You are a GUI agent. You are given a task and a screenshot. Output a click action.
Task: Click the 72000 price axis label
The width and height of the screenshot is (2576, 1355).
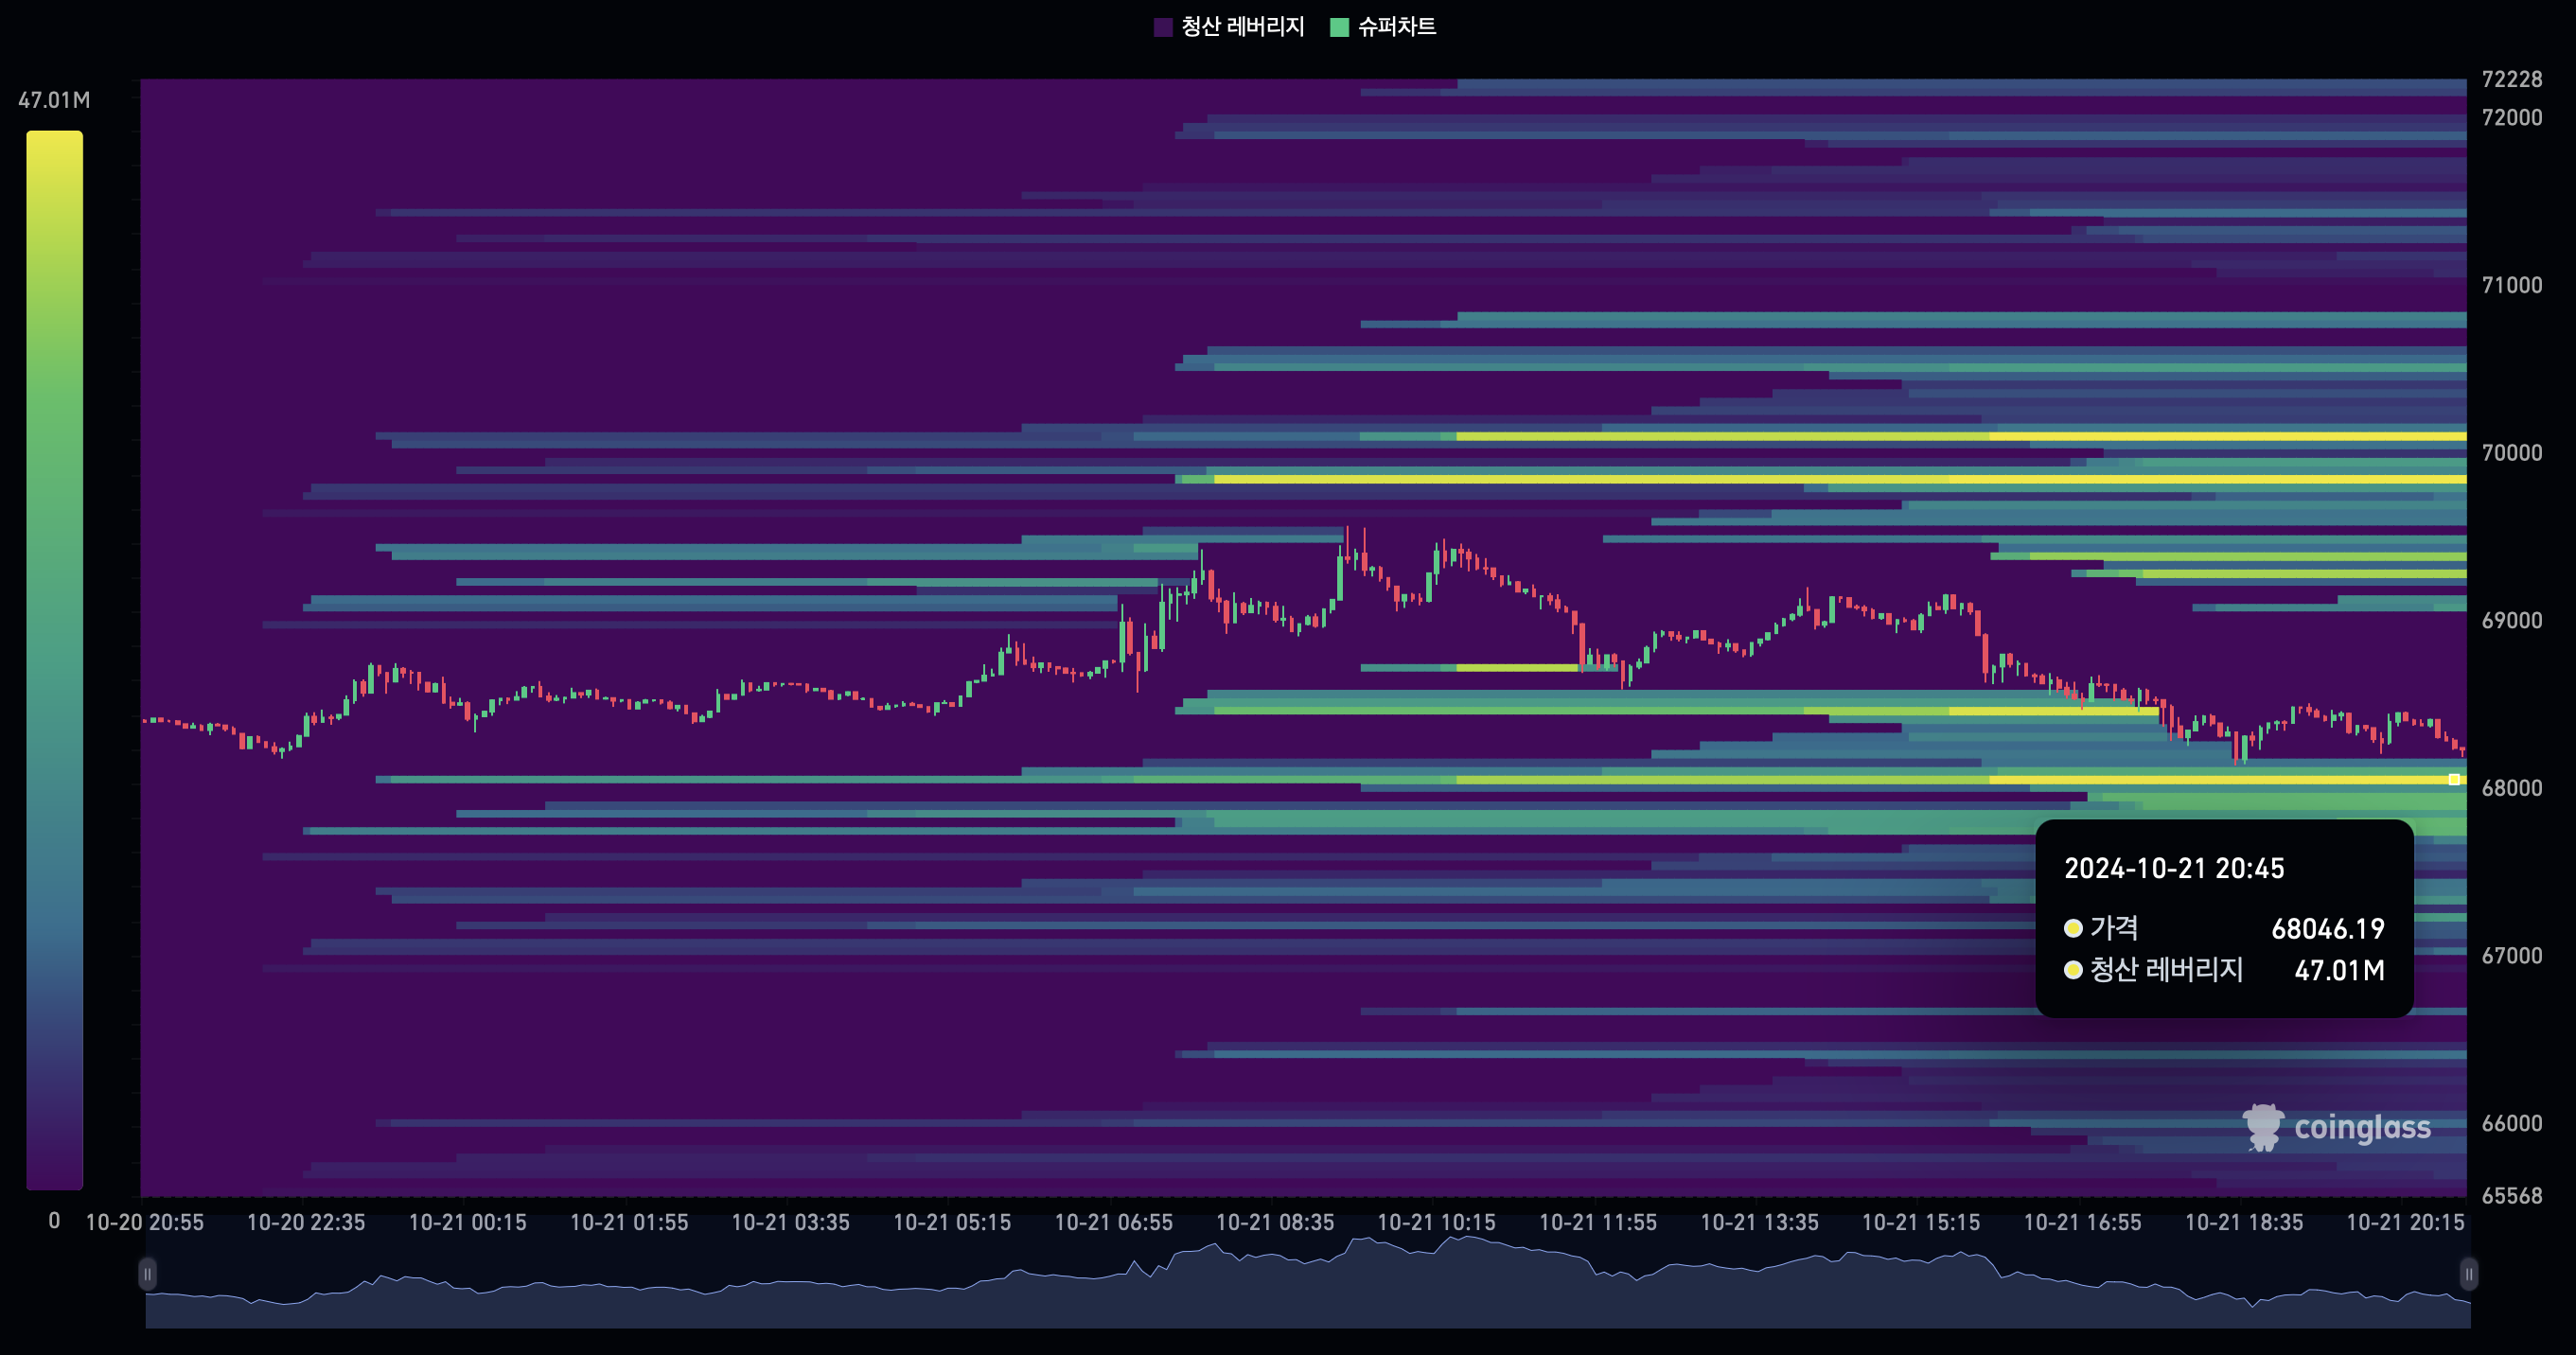point(2512,117)
